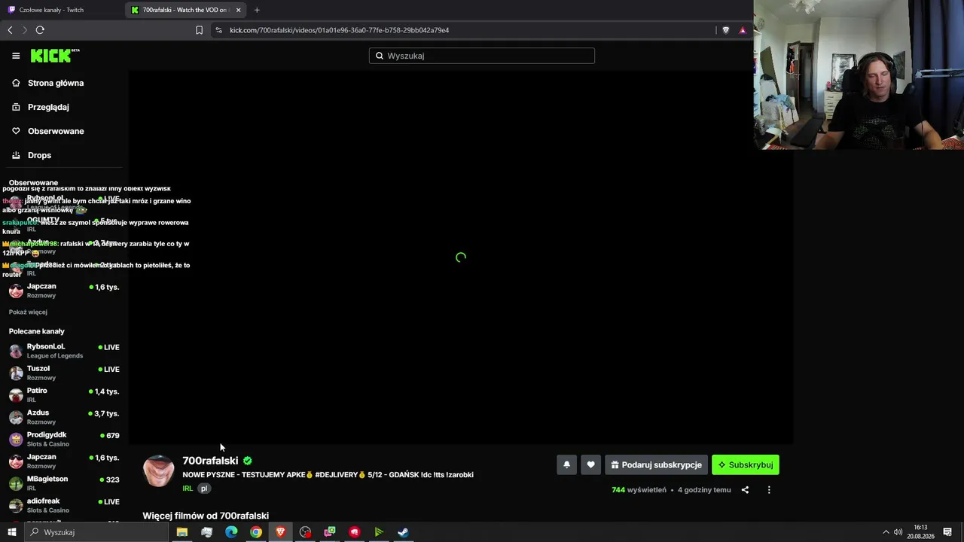Share the video with the share icon
The width and height of the screenshot is (964, 542).
tap(745, 490)
